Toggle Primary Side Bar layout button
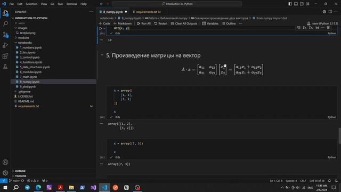Image resolution: width=341 pixels, height=192 pixels. (290, 4)
